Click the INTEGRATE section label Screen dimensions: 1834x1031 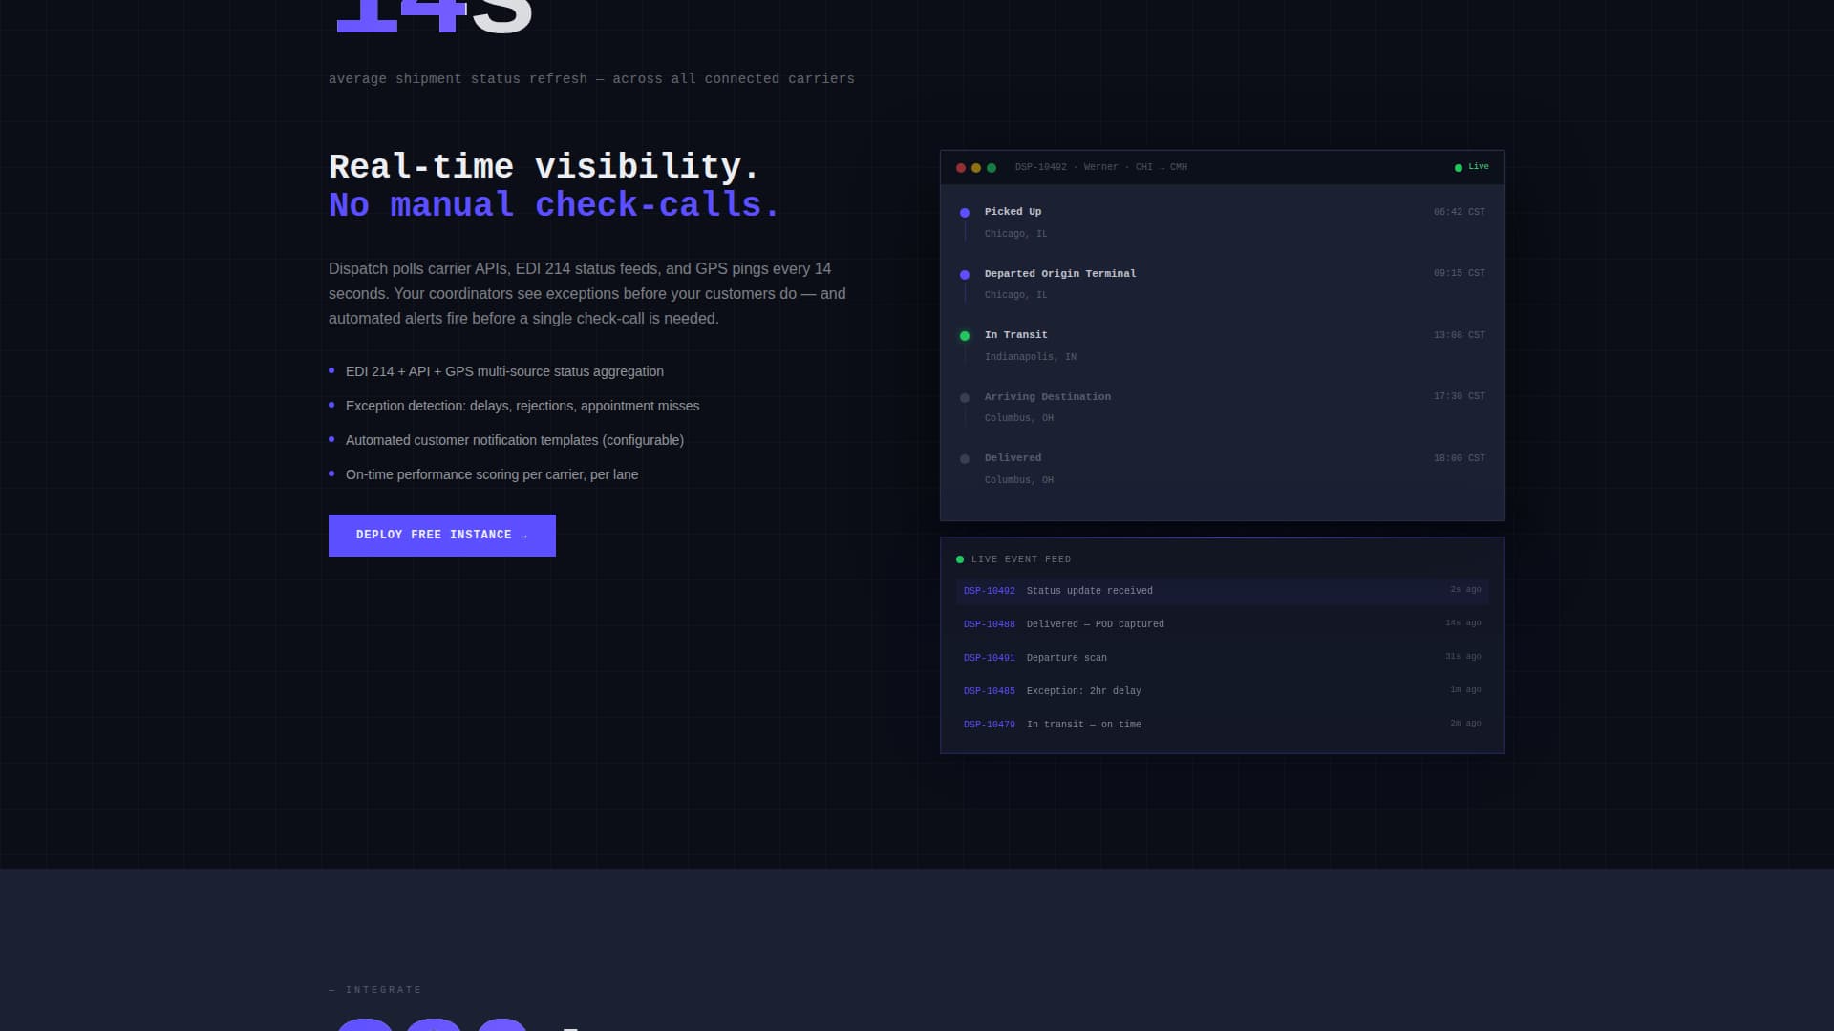(375, 990)
